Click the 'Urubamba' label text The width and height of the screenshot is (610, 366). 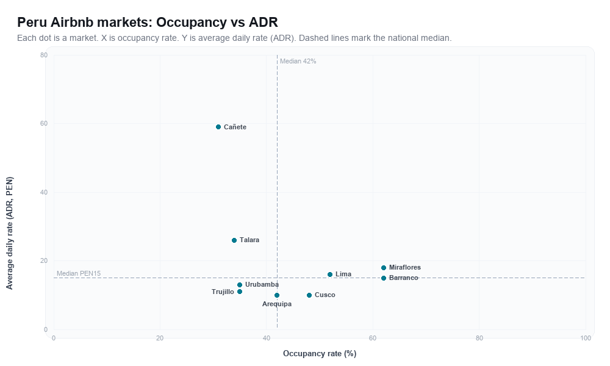[262, 285]
